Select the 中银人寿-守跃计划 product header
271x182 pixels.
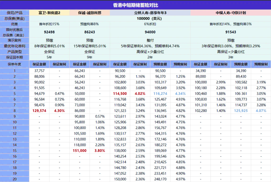click(231, 13)
